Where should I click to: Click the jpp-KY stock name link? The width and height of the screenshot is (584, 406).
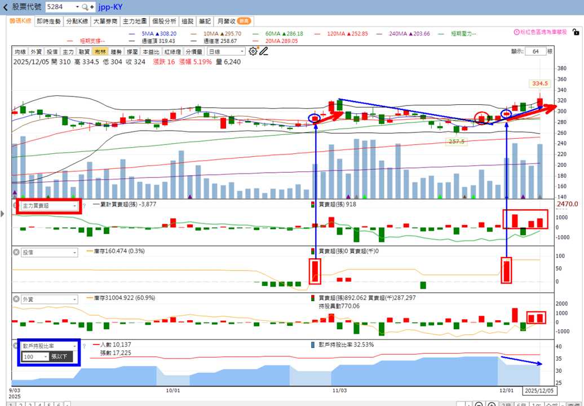click(x=110, y=7)
